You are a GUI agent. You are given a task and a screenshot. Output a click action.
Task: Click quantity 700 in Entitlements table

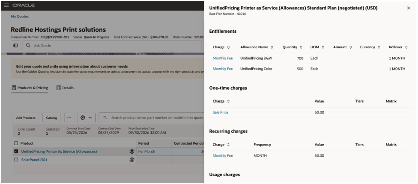click(x=300, y=58)
